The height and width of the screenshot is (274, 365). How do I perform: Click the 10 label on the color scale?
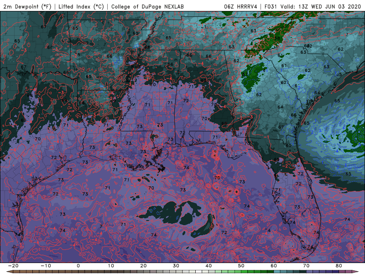(x=111, y=266)
